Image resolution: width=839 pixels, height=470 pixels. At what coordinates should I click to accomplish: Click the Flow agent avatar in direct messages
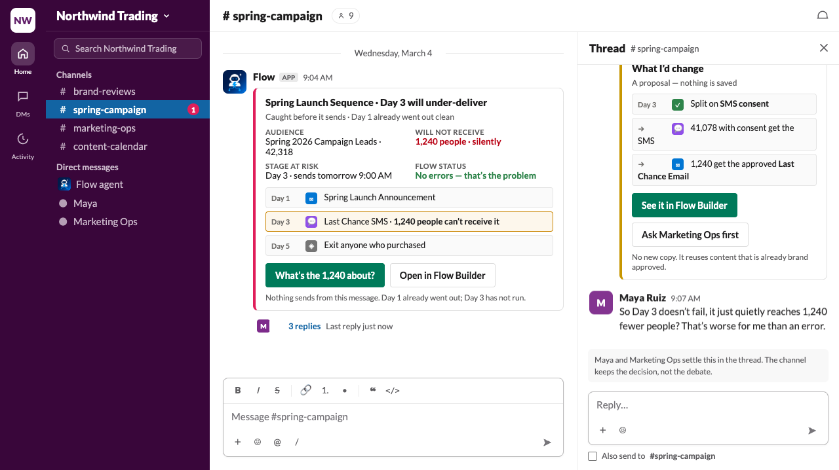(x=64, y=185)
